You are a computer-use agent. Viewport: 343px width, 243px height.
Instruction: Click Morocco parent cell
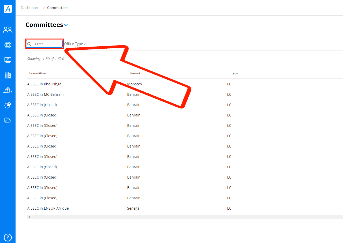tap(134, 84)
